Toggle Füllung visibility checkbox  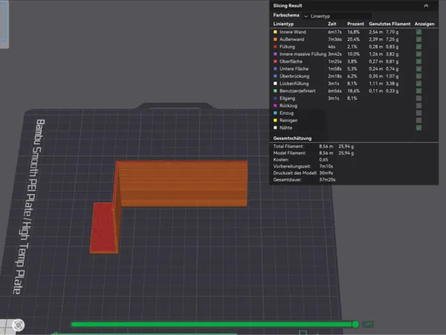tap(418, 47)
